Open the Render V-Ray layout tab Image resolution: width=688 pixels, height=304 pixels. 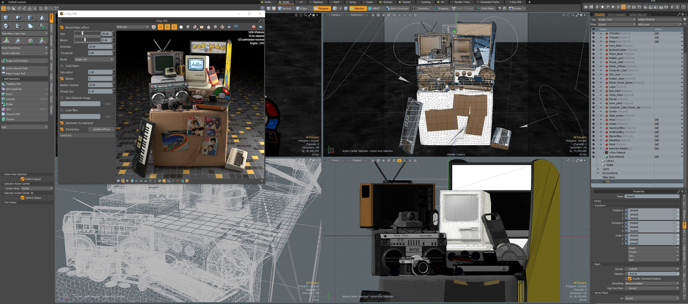point(462,2)
